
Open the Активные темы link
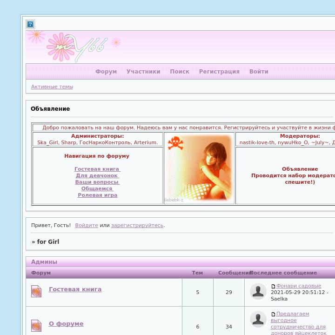[52, 87]
